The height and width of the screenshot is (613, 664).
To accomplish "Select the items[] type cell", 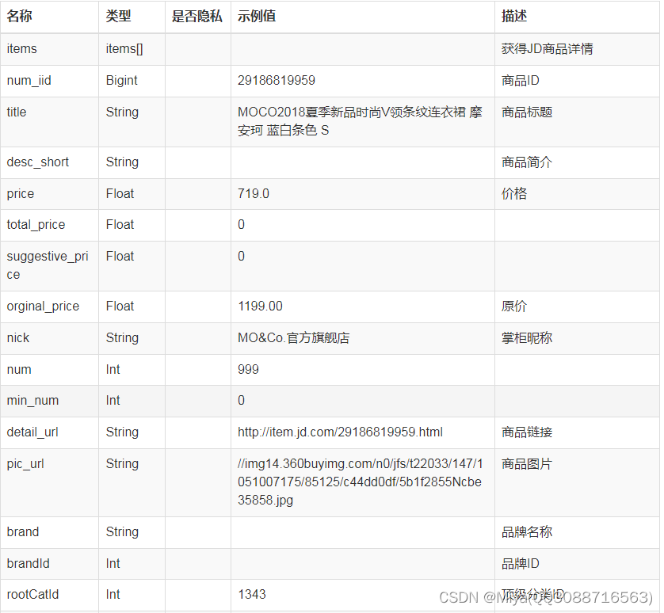I will click(124, 48).
